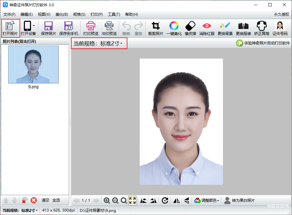The height and width of the screenshot is (215, 292).
Task: Click the Correct Shoulders (矫正肩高) icon
Action: (261, 28)
